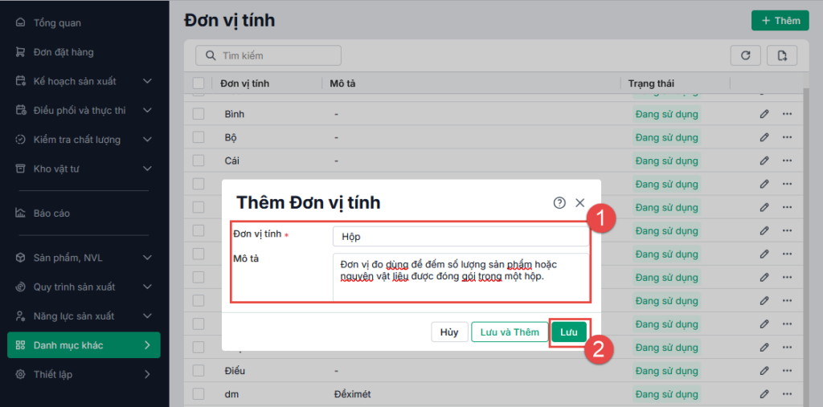
Task: Click the export file icon
Action: coord(782,55)
